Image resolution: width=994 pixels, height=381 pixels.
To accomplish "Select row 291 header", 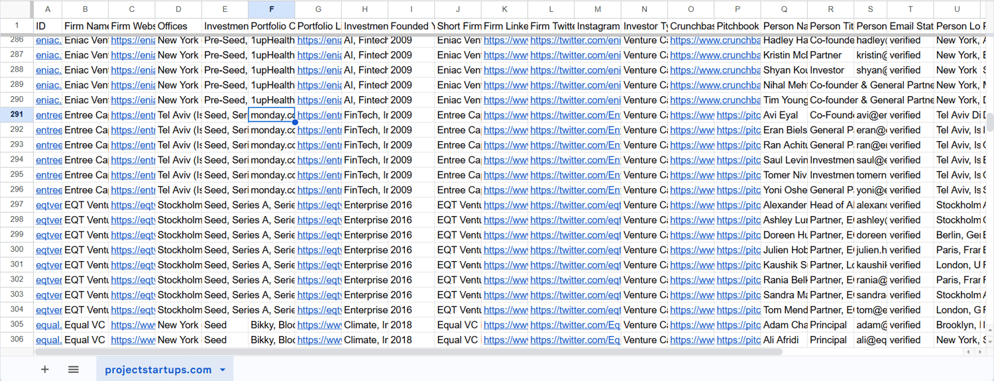I will point(17,115).
